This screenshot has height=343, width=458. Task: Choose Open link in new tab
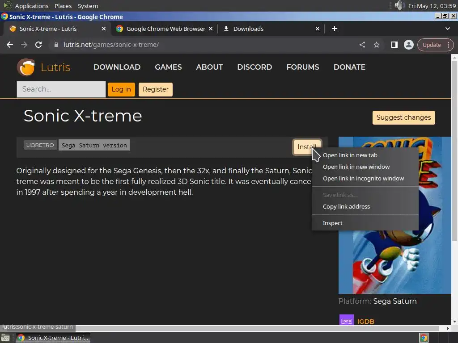point(365,155)
